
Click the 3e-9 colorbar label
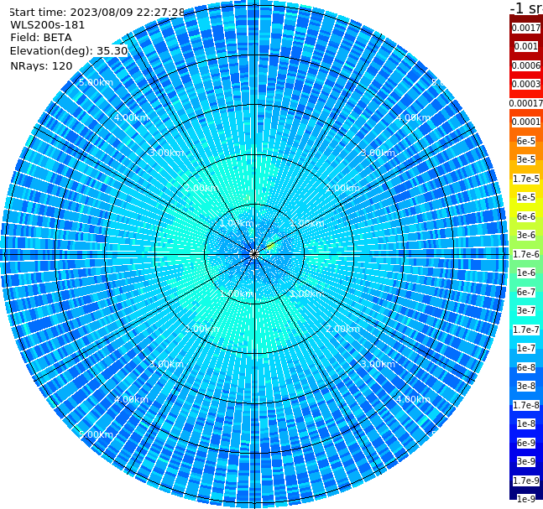526,461
